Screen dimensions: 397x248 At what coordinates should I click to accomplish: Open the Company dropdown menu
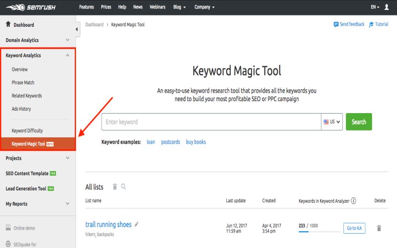(204, 7)
